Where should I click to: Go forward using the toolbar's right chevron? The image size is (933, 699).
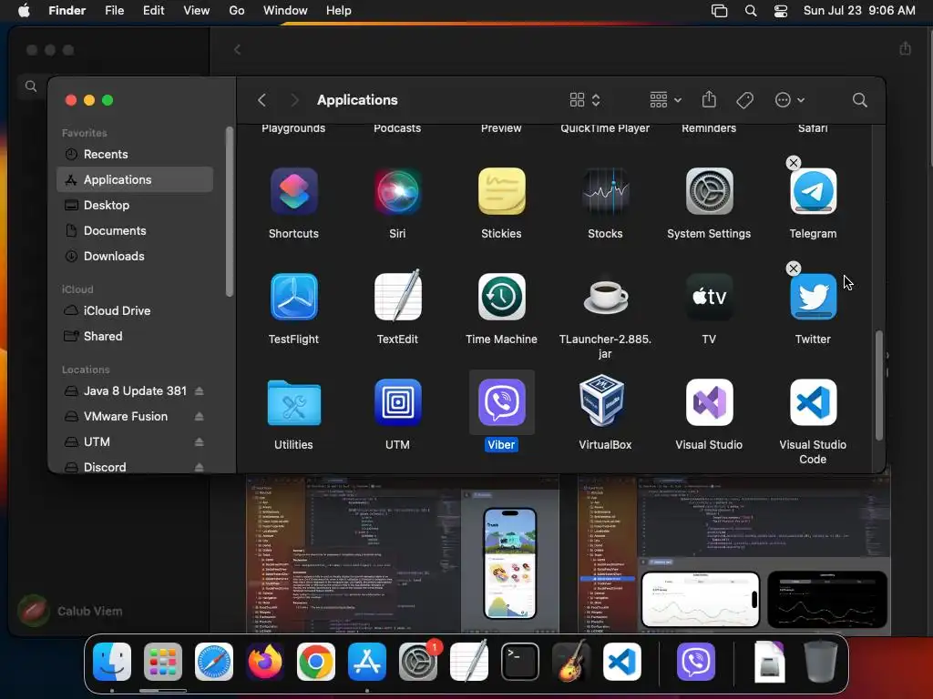click(x=294, y=100)
